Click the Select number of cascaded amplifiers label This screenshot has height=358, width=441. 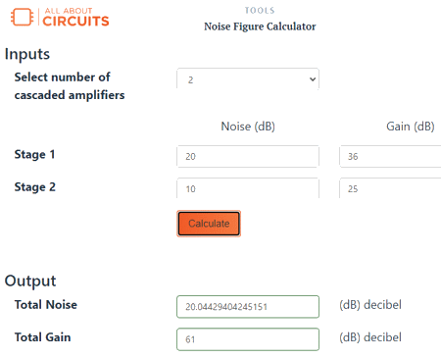[70, 86]
